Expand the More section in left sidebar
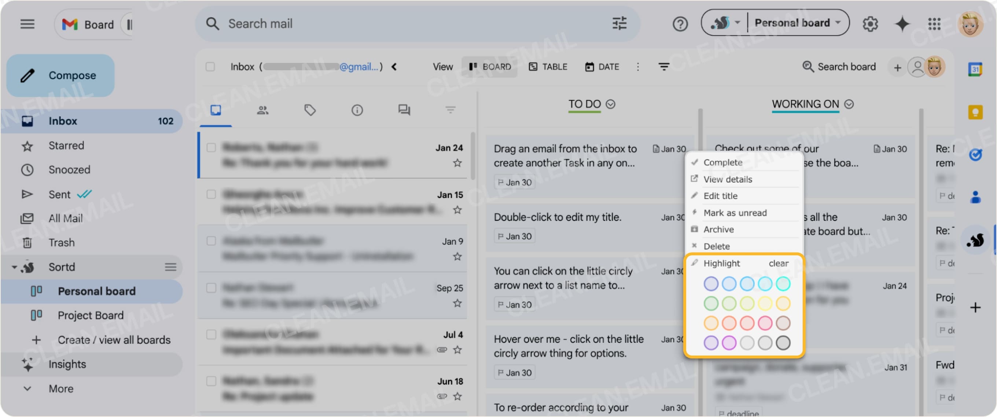The image size is (997, 417). click(x=61, y=389)
